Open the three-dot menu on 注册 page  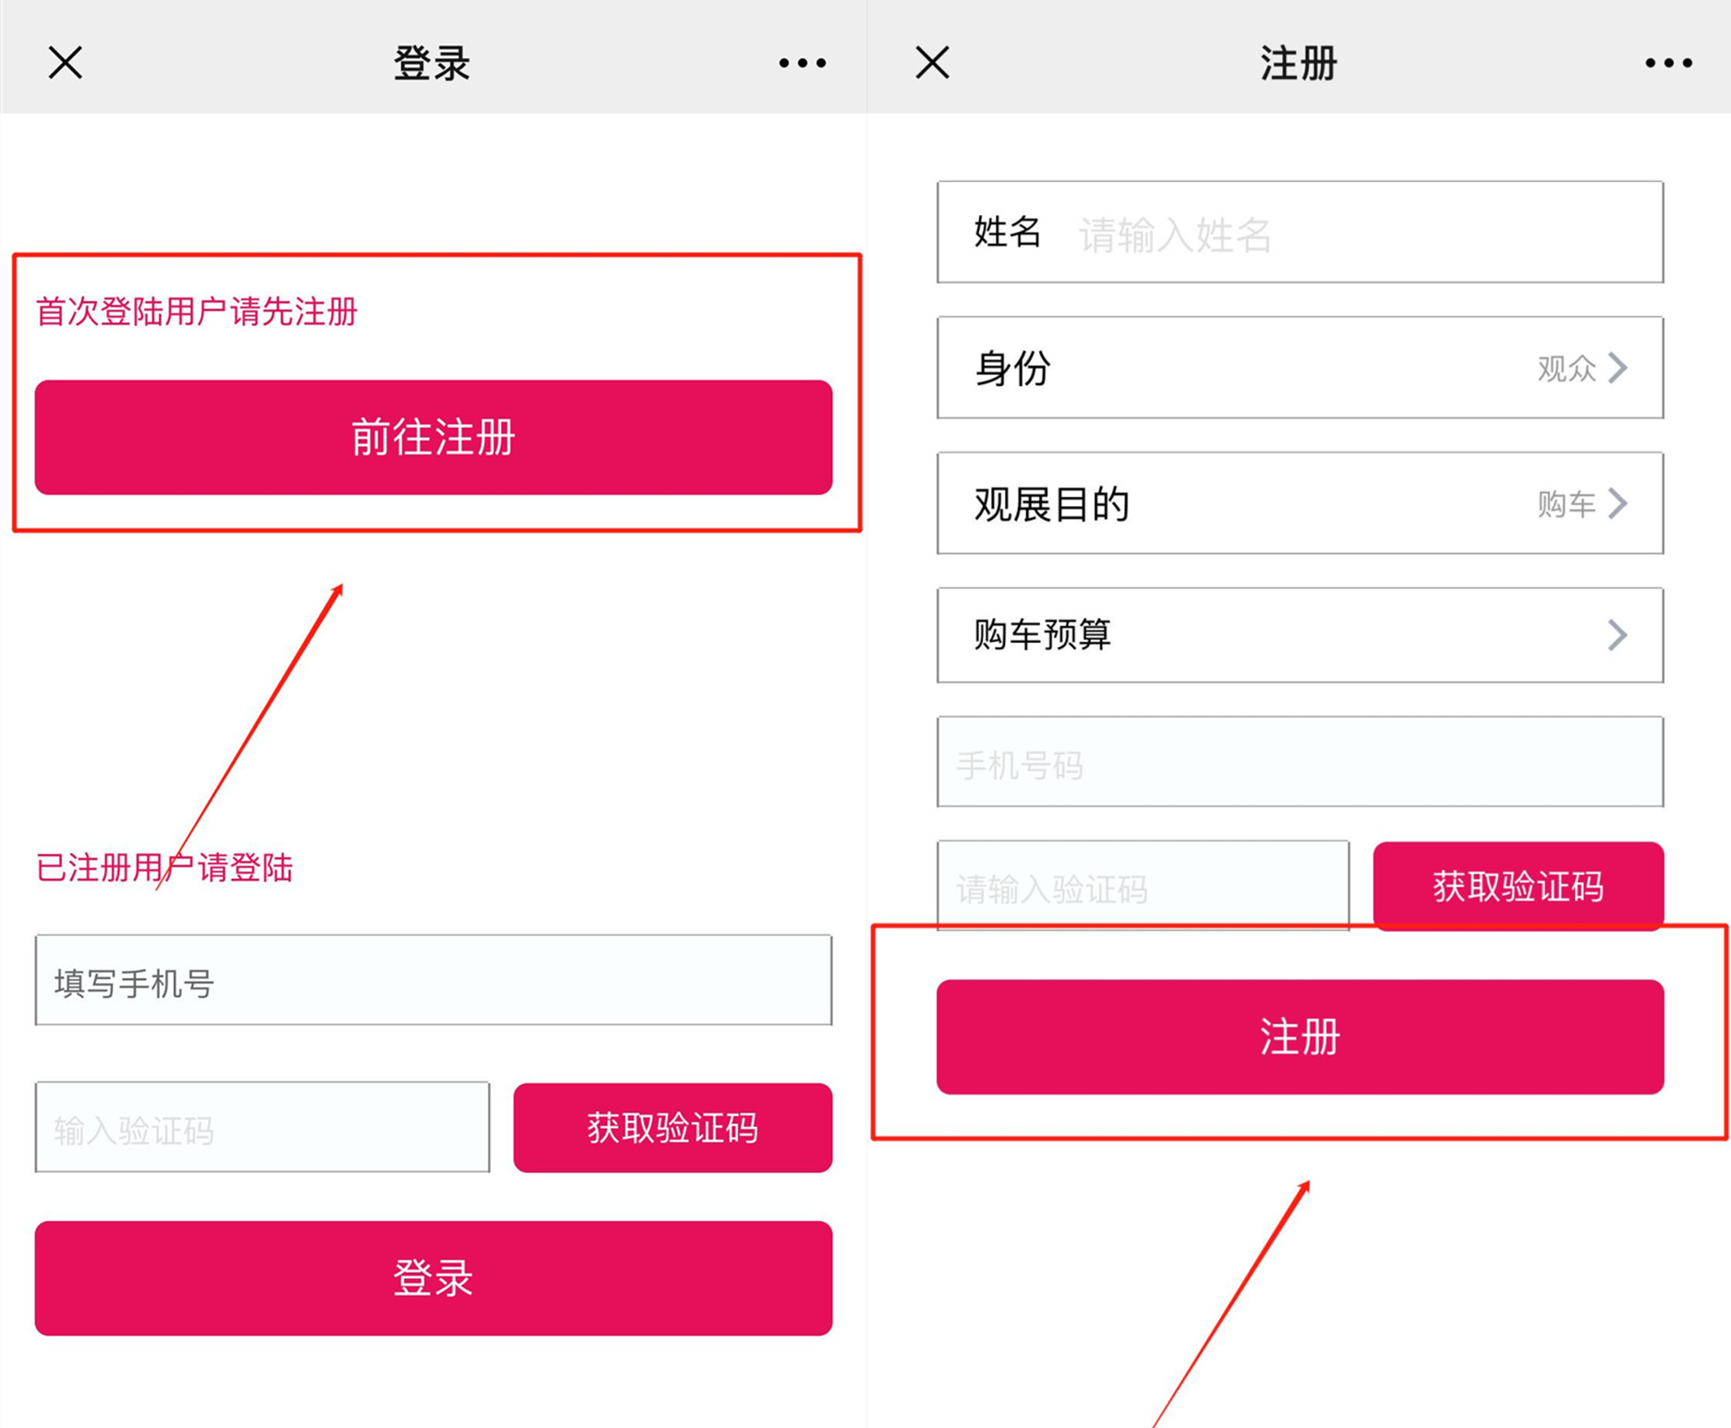[x=1668, y=64]
